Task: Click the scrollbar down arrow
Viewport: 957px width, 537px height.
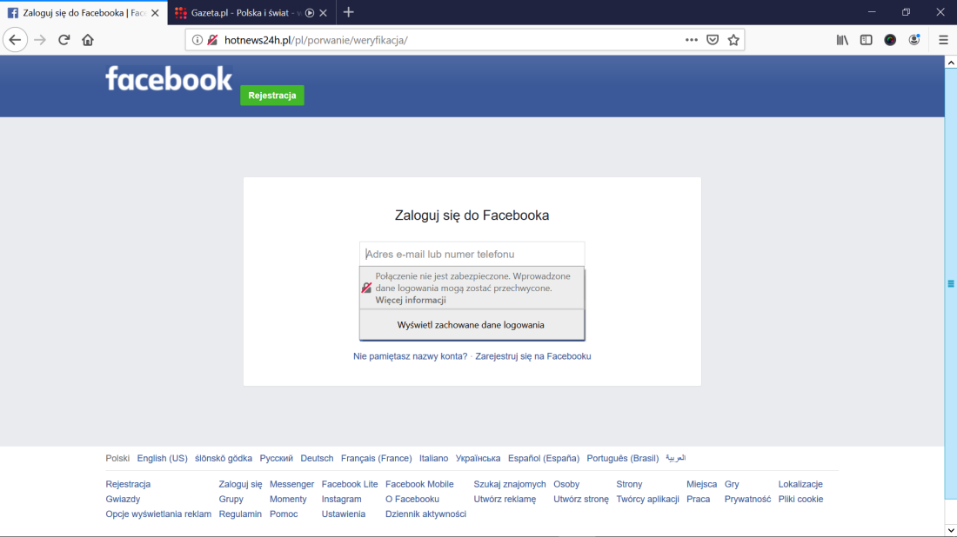Action: click(x=951, y=530)
